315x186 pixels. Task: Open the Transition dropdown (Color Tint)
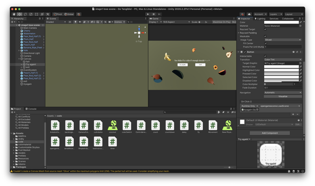(282, 59)
